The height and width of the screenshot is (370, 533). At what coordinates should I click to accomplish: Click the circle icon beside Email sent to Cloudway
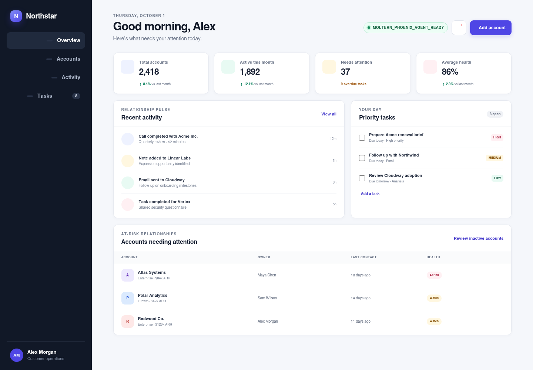128,183
